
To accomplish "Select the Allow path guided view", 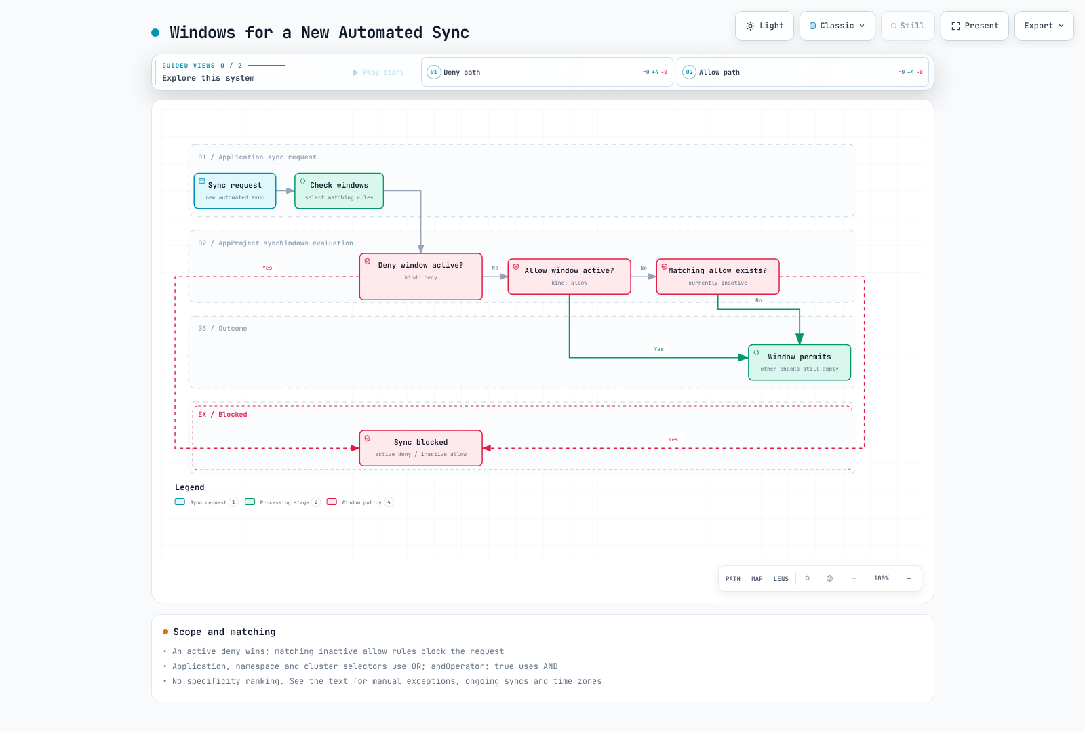I will (x=803, y=72).
